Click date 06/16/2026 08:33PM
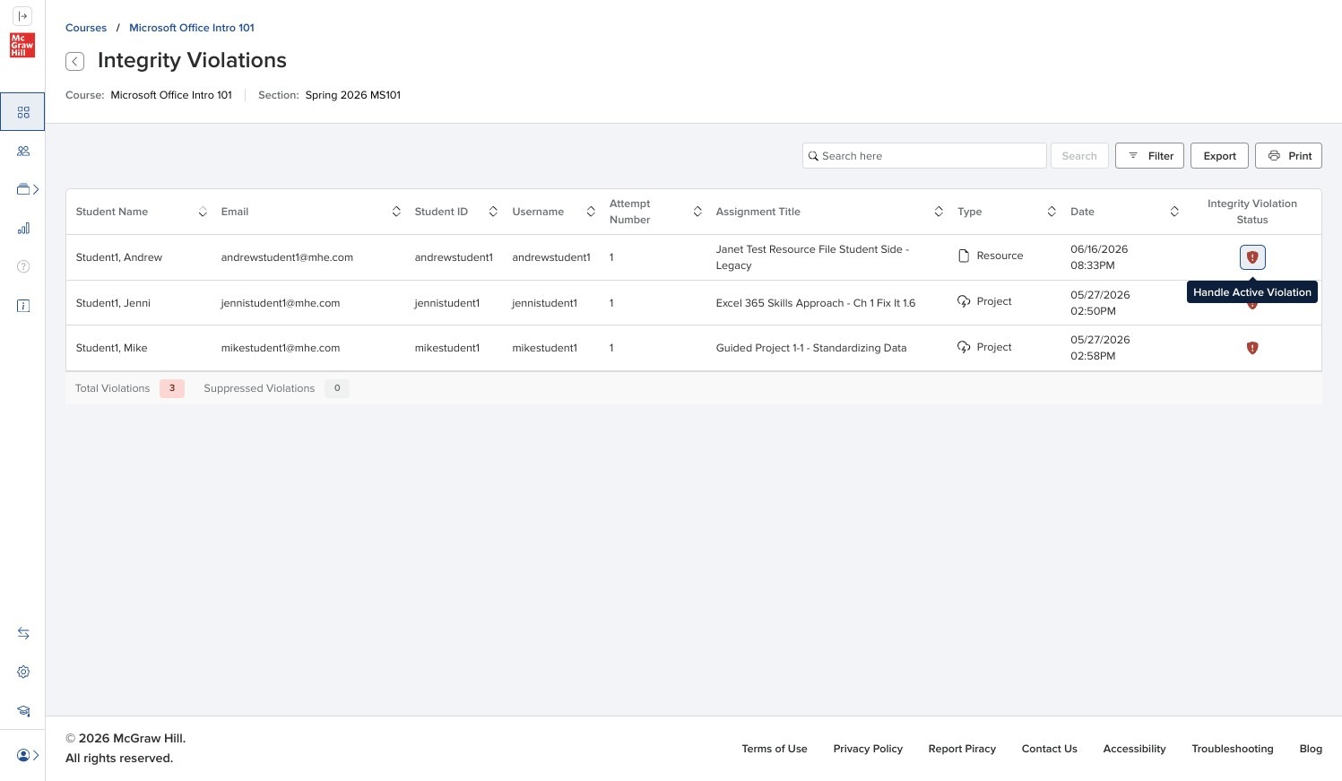The image size is (1342, 781). (1099, 257)
